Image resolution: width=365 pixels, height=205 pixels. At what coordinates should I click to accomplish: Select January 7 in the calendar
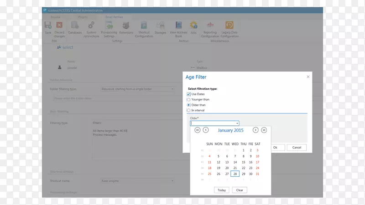(235, 156)
